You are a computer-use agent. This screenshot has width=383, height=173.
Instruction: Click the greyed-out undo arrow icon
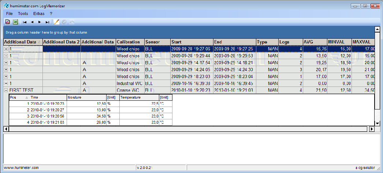[x=72, y=22]
